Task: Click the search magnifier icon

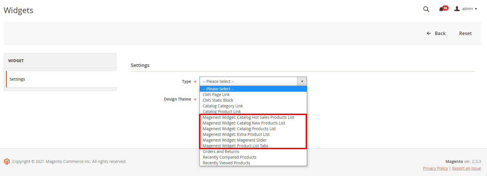Action: tap(426, 9)
